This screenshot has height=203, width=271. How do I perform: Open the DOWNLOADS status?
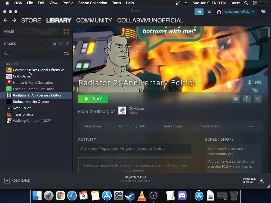[135, 179]
